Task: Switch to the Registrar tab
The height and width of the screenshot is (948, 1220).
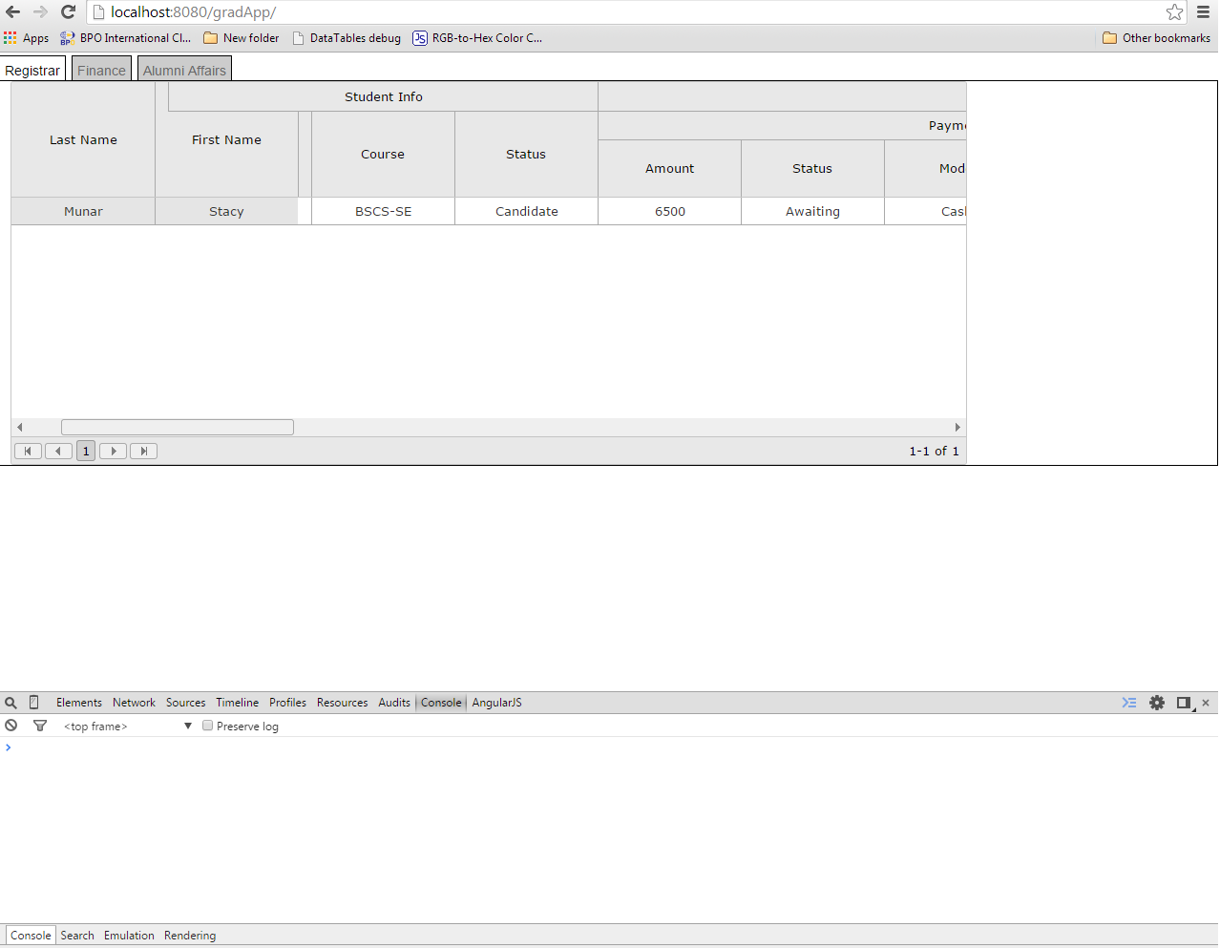Action: (x=32, y=70)
